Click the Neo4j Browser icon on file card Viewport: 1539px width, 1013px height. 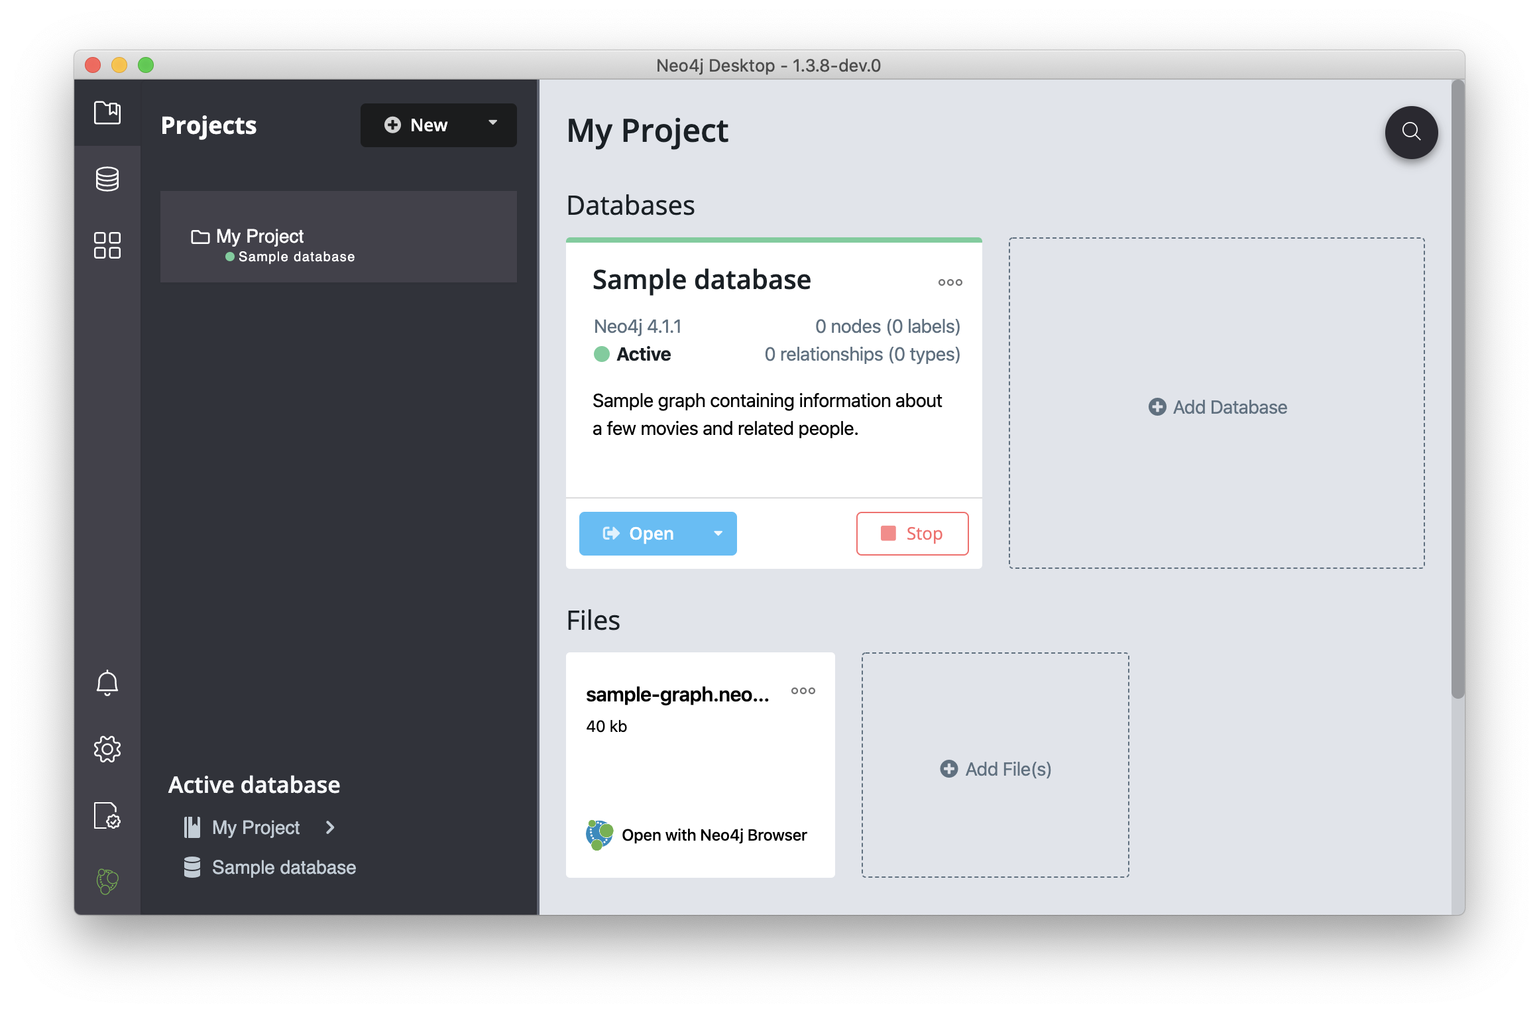(x=599, y=835)
